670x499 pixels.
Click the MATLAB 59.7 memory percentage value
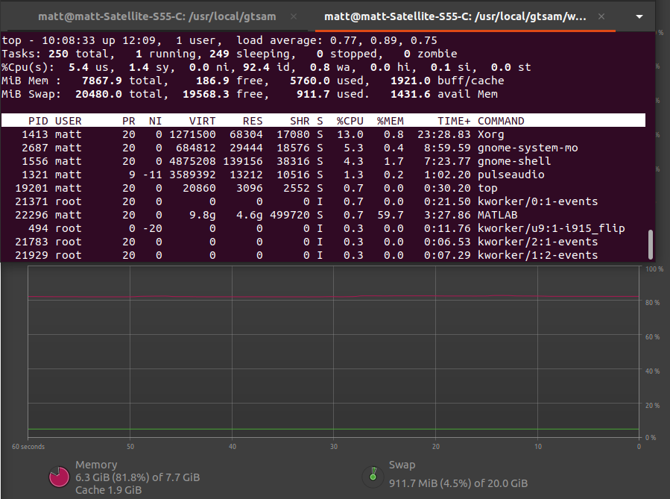point(390,215)
